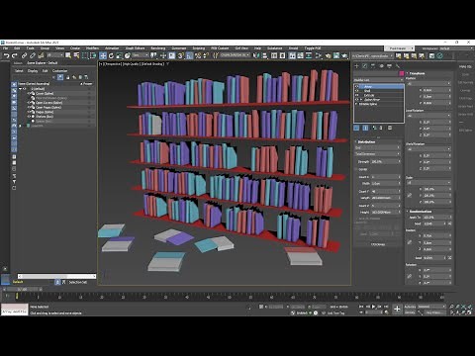Open the Display tab icon in command panel

(390, 66)
